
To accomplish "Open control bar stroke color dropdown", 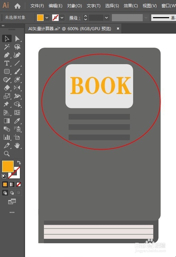I will point(62,17).
